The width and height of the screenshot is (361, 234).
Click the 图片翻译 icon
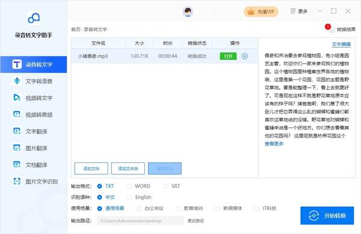tap(17, 148)
